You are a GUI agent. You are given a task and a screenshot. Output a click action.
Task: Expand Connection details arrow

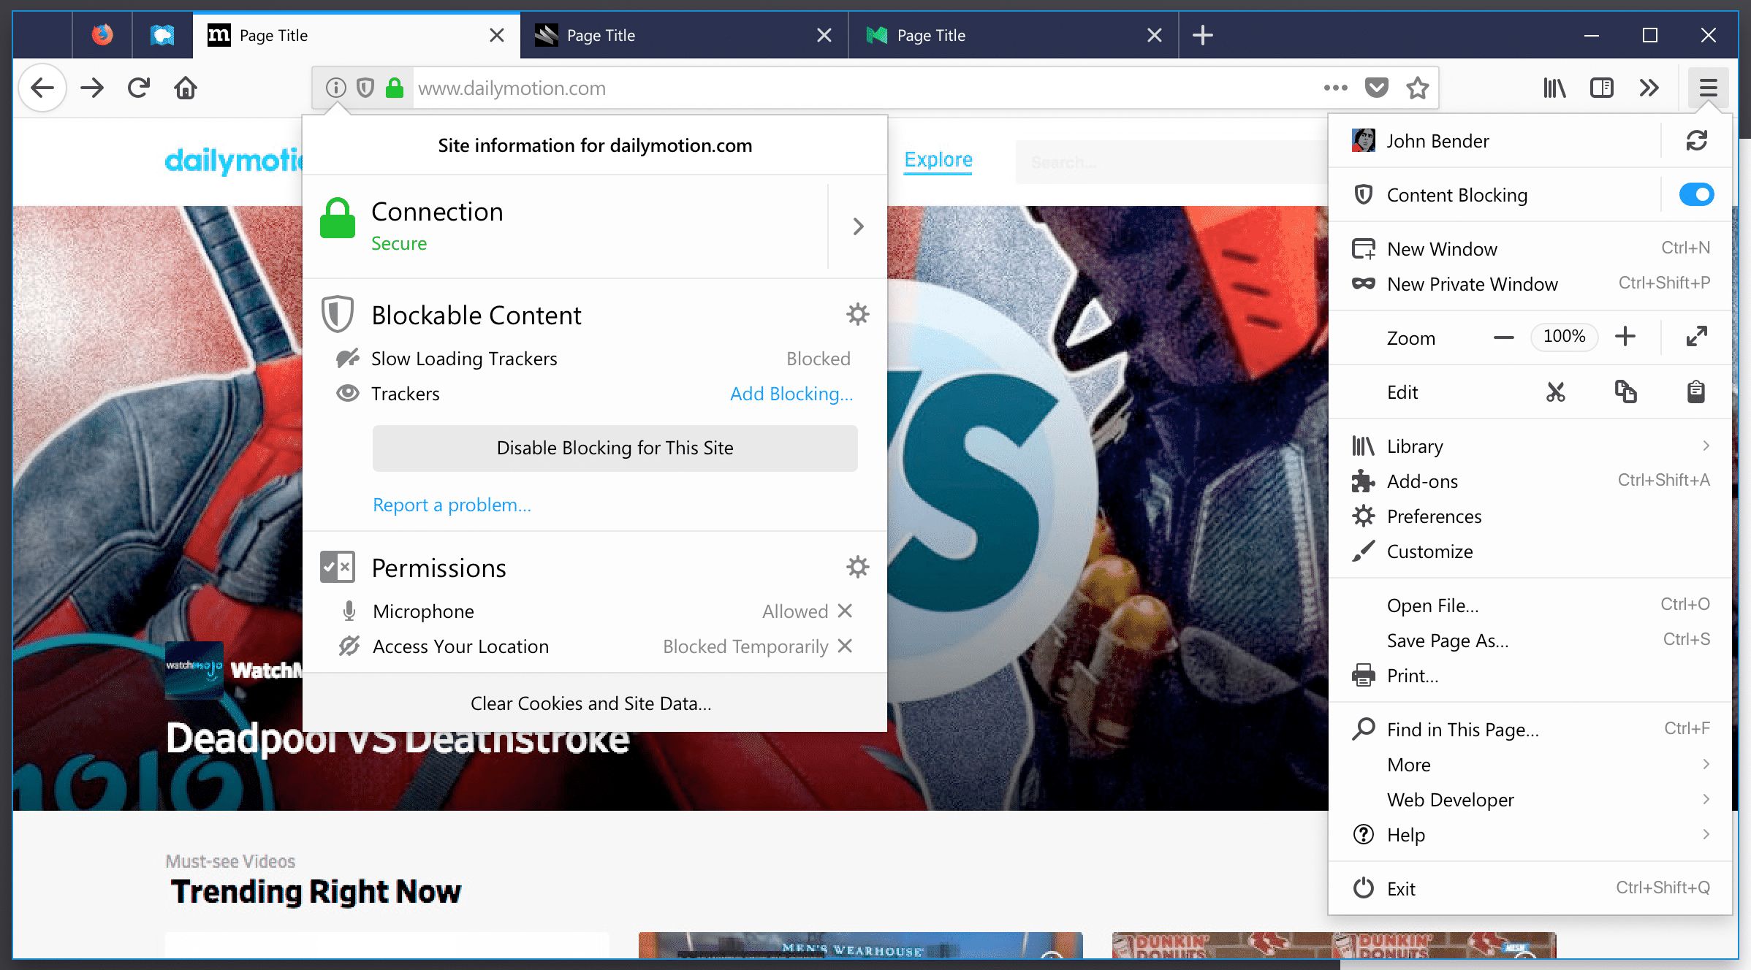[x=858, y=226]
